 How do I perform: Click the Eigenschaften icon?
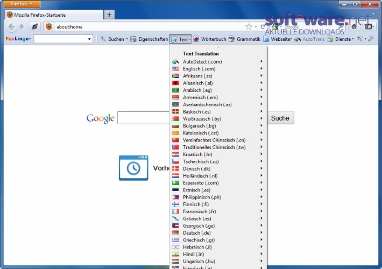click(133, 39)
